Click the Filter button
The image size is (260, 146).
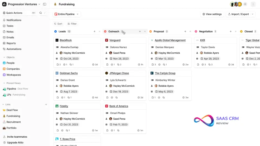point(72,24)
